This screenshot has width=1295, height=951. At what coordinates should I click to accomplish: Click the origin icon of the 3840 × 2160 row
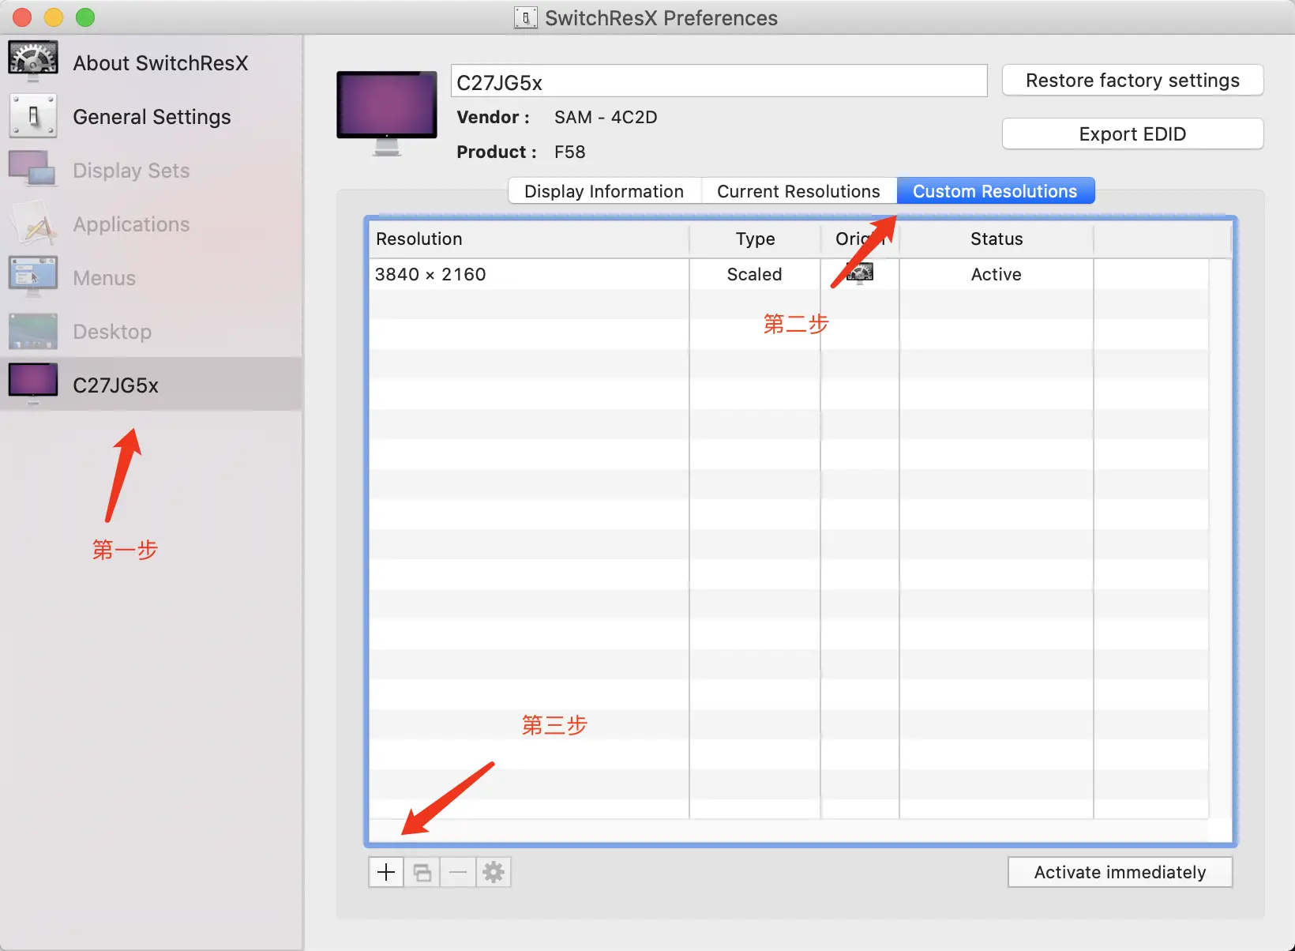[860, 274]
